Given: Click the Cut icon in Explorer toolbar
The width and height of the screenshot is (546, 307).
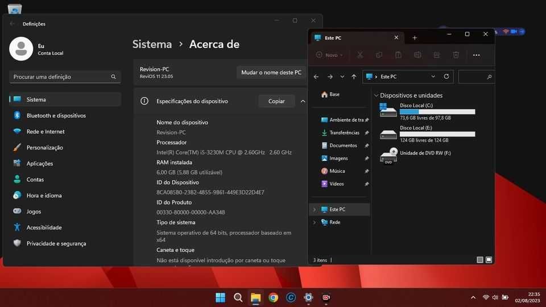Looking at the screenshot, I should [x=360, y=55].
